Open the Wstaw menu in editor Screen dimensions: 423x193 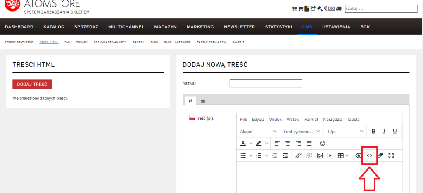(293, 119)
